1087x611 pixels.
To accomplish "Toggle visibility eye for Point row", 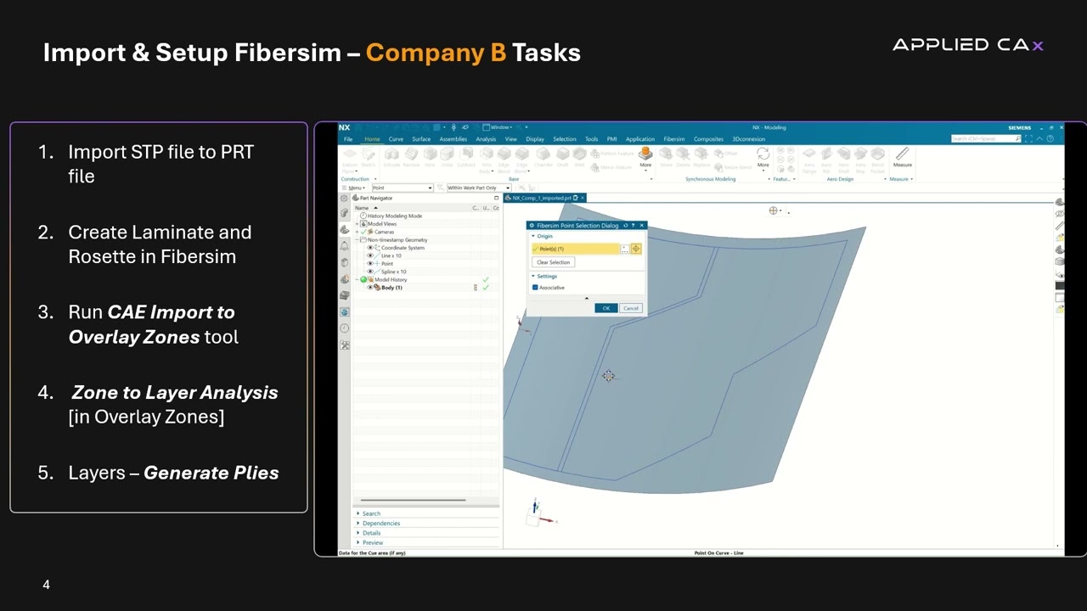I will coord(370,263).
